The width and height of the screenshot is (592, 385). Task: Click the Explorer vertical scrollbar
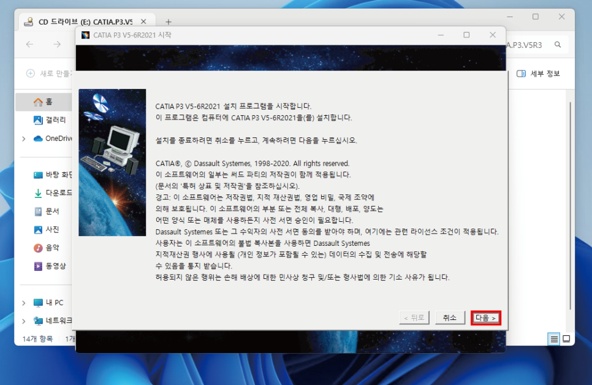click(x=570, y=206)
